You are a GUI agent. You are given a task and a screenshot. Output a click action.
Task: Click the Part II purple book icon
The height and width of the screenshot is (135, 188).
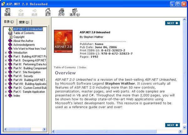pyautogui.click(x=10, y=60)
